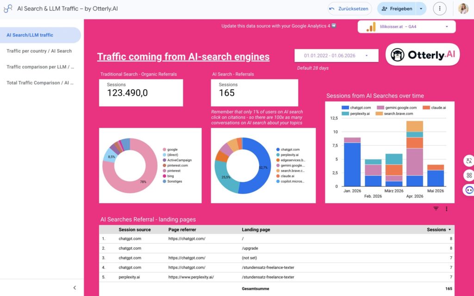Click the Jan. 2026 bar in sessions chart

click(x=352, y=162)
